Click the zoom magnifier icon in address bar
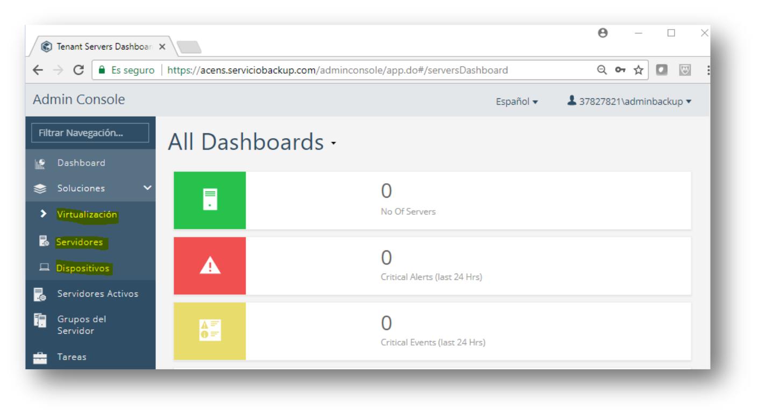The image size is (758, 417). click(x=602, y=70)
